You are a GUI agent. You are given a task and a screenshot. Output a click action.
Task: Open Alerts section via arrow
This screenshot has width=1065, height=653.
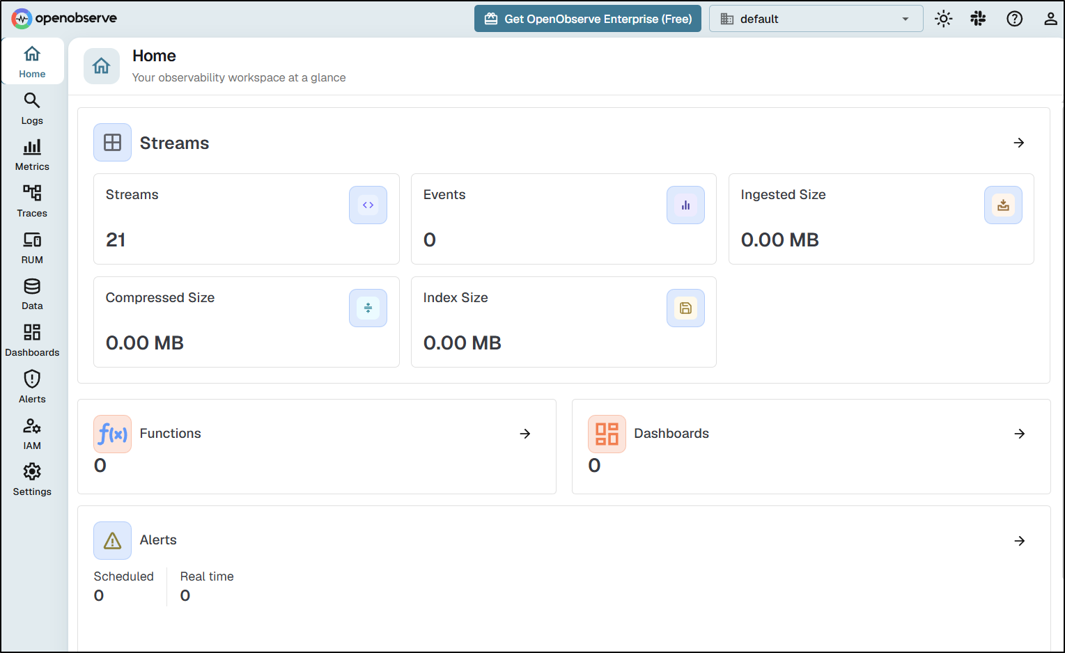[1020, 541]
